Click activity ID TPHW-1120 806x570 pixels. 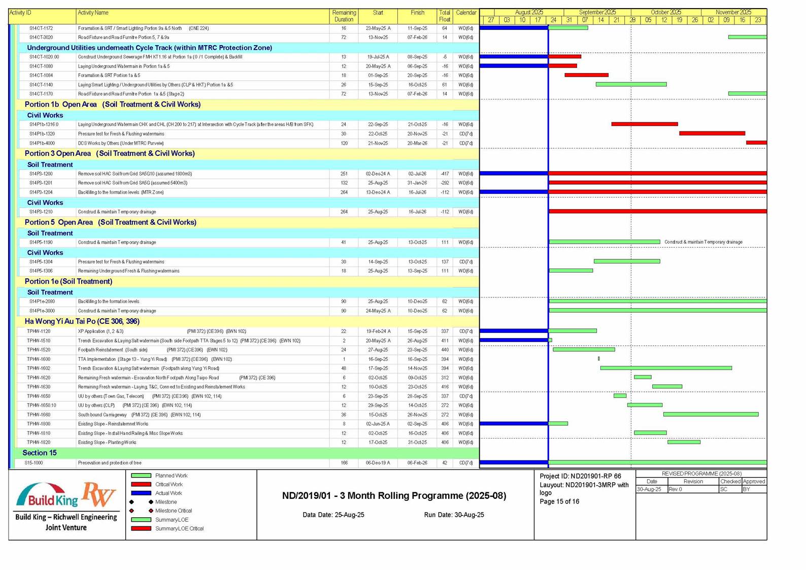pos(39,331)
